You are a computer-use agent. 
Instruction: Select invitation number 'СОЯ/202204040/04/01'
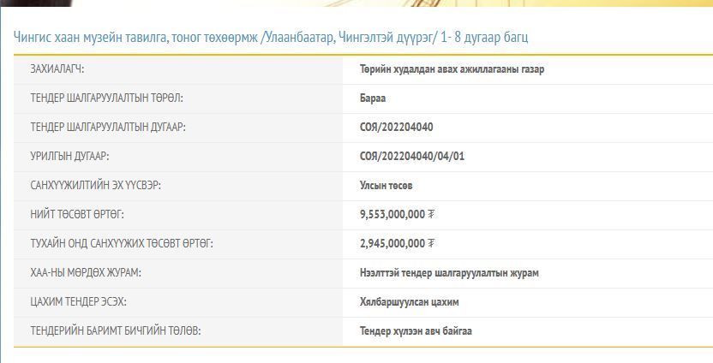pyautogui.click(x=412, y=157)
